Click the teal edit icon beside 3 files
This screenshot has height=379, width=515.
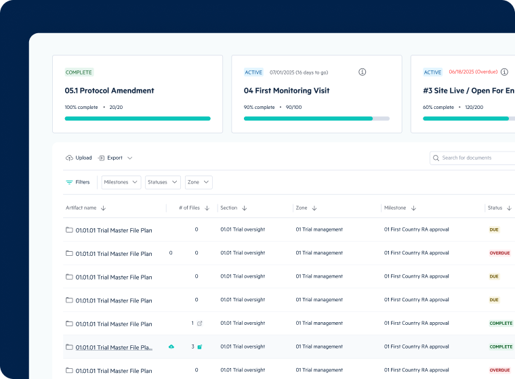(x=200, y=347)
